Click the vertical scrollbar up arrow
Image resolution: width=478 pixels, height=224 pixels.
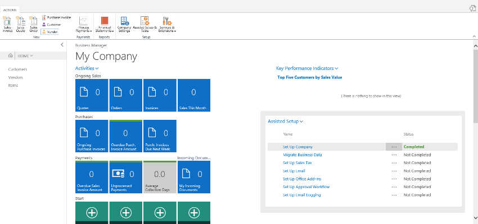point(475,46)
